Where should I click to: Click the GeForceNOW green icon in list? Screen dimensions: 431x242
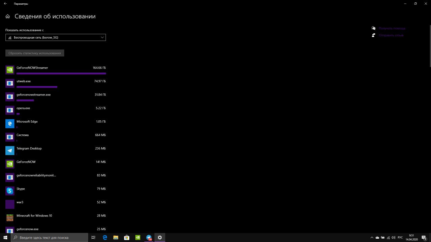point(10,164)
